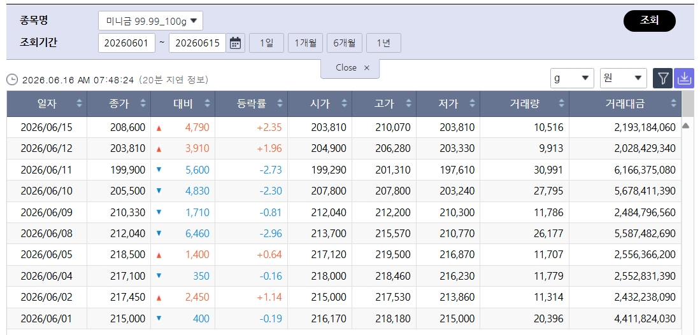The height and width of the screenshot is (335, 700).
Task: Click the 조회 search button
Action: [650, 21]
